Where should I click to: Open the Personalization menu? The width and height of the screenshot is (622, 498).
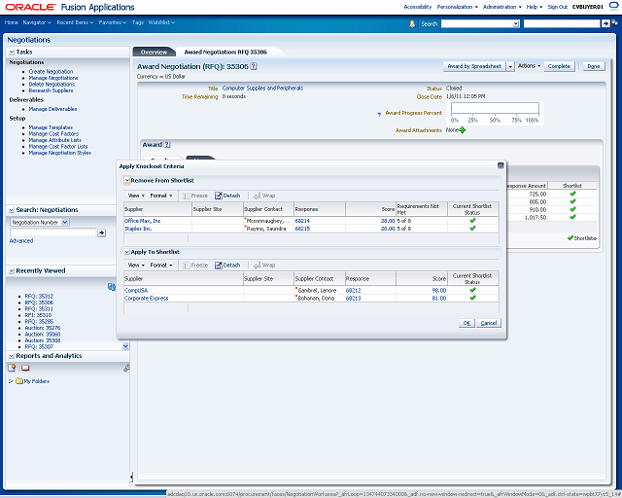[457, 7]
